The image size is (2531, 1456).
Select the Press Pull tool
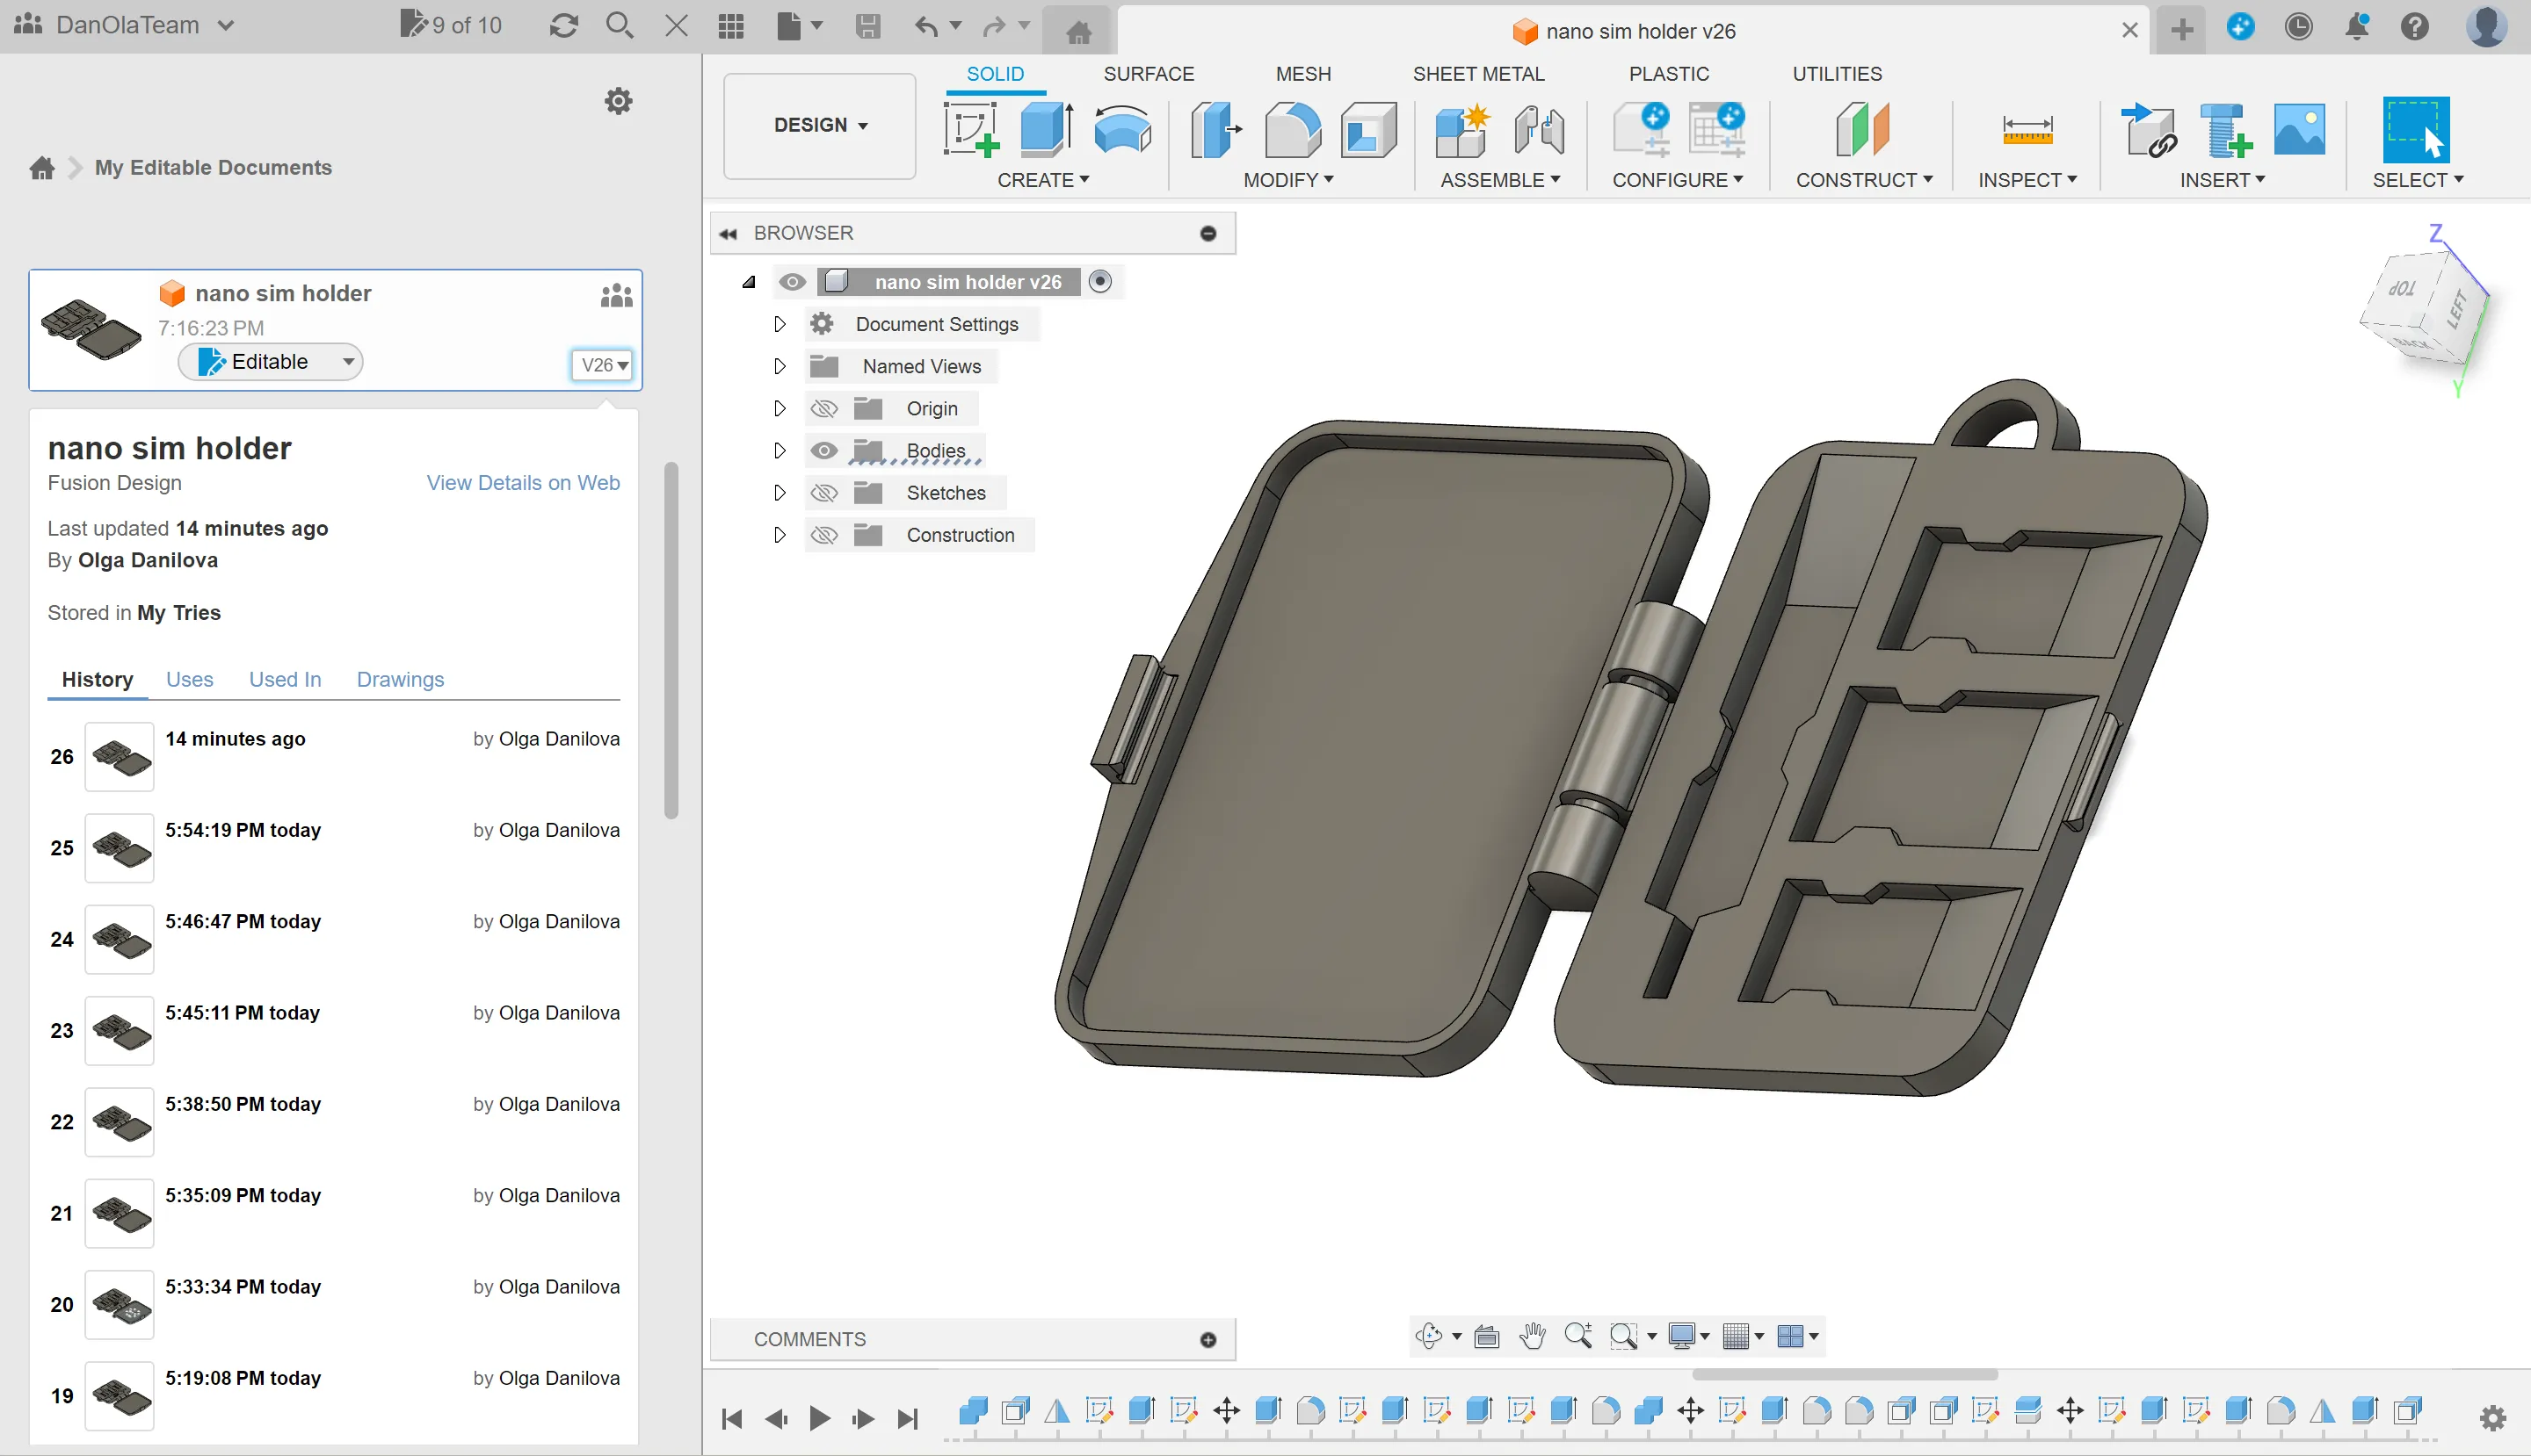point(1215,129)
